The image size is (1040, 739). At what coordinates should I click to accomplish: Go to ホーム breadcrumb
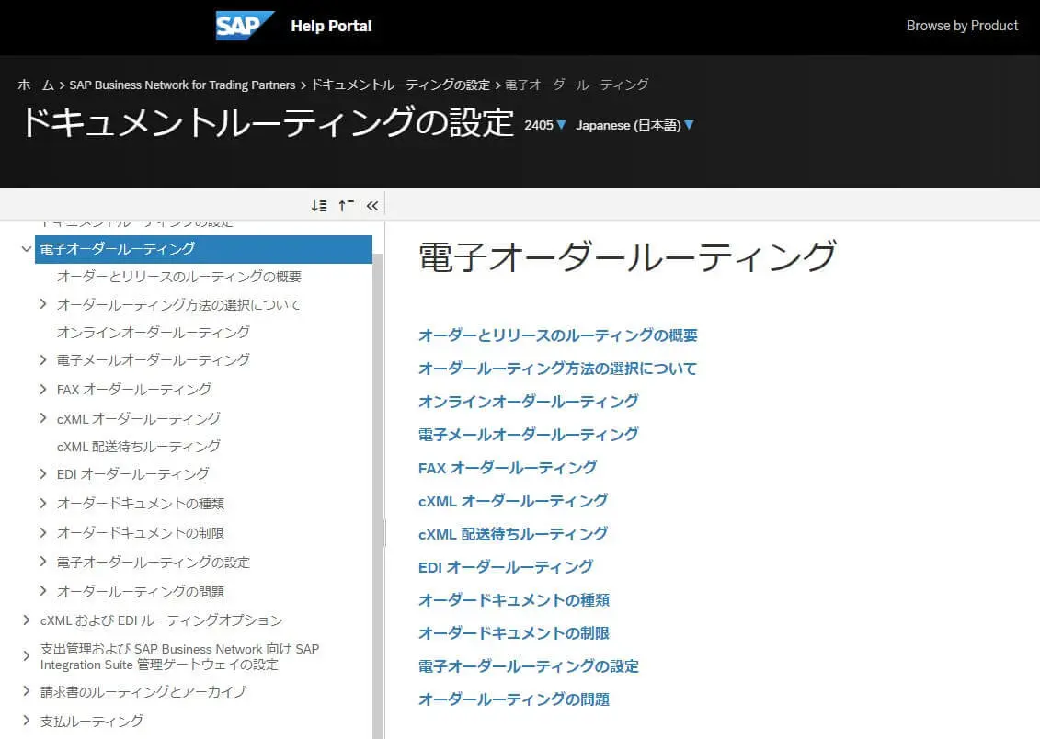click(x=36, y=85)
